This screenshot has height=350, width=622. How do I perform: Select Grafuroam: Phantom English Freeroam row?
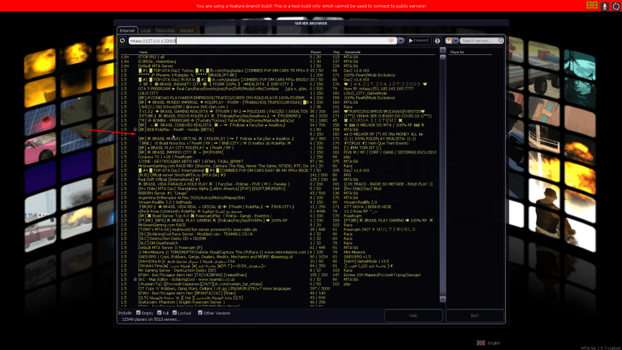(x=278, y=302)
